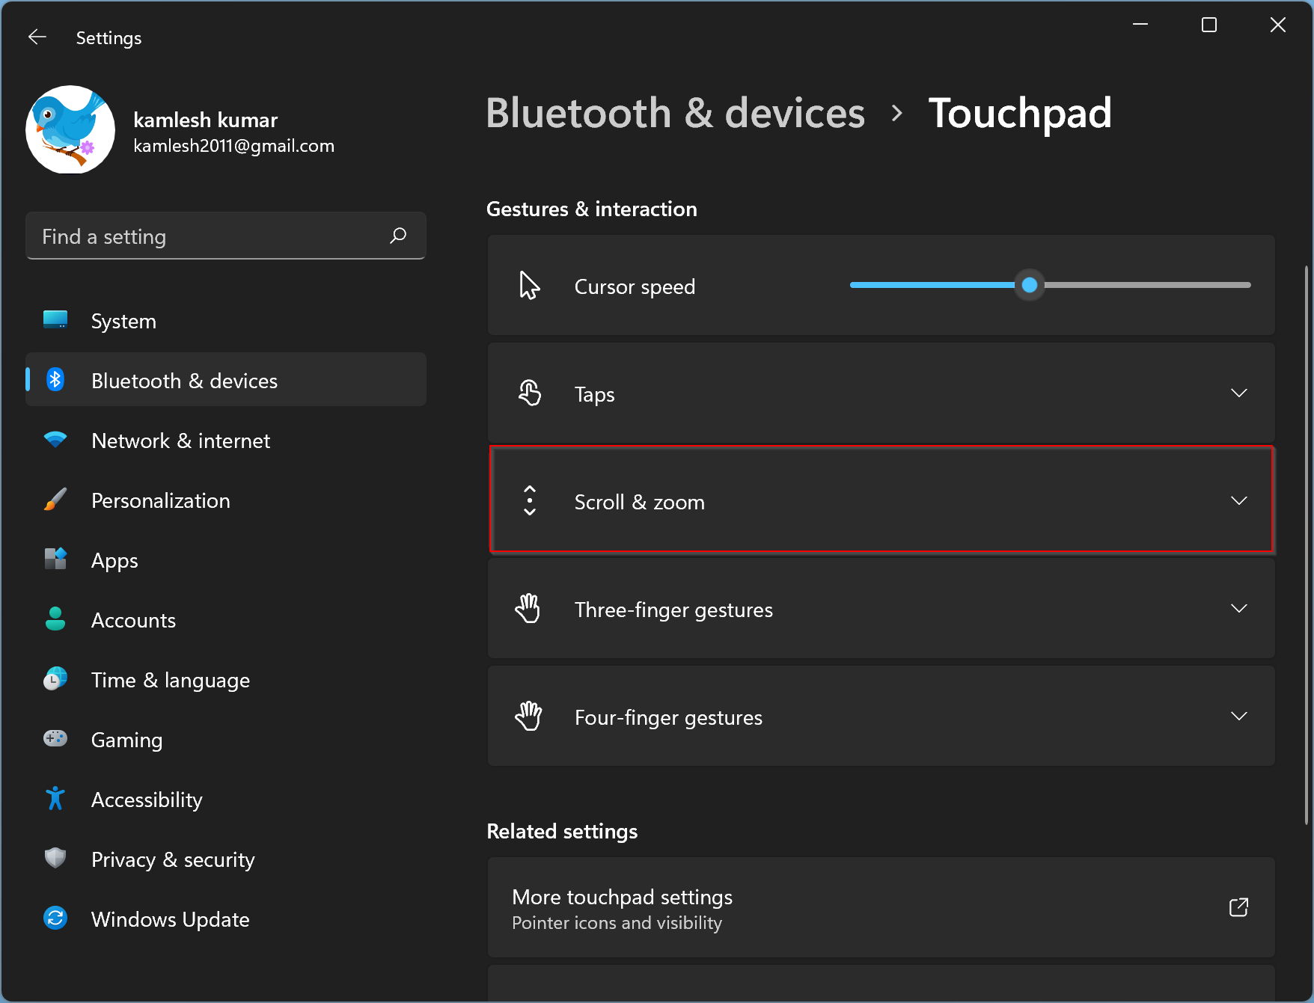Click the Privacy shield icon
The width and height of the screenshot is (1314, 1003).
[55, 858]
